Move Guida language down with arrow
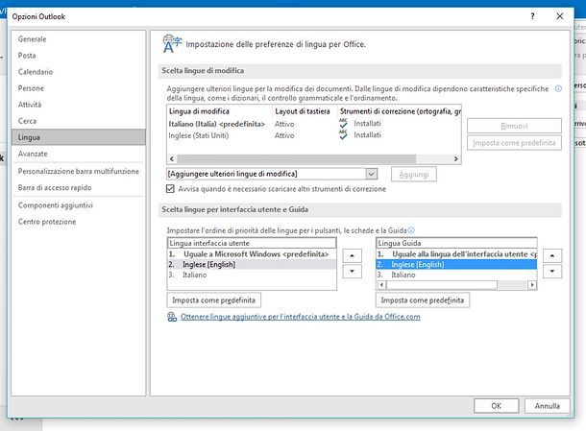Image resolution: width=586 pixels, height=431 pixels. point(552,271)
